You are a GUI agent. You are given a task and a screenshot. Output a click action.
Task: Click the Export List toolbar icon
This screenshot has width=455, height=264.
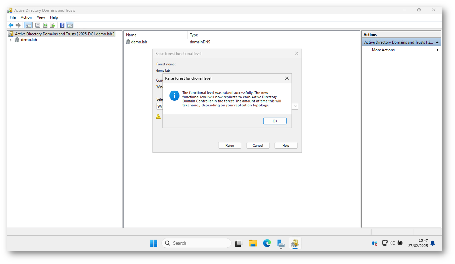point(52,25)
